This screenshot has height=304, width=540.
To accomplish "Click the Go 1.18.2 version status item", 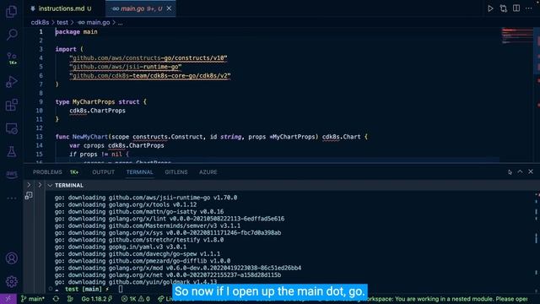I will (96, 299).
